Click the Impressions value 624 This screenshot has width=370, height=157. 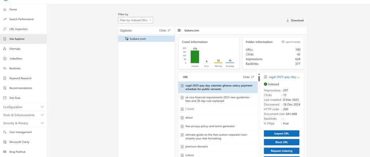tap(298, 59)
